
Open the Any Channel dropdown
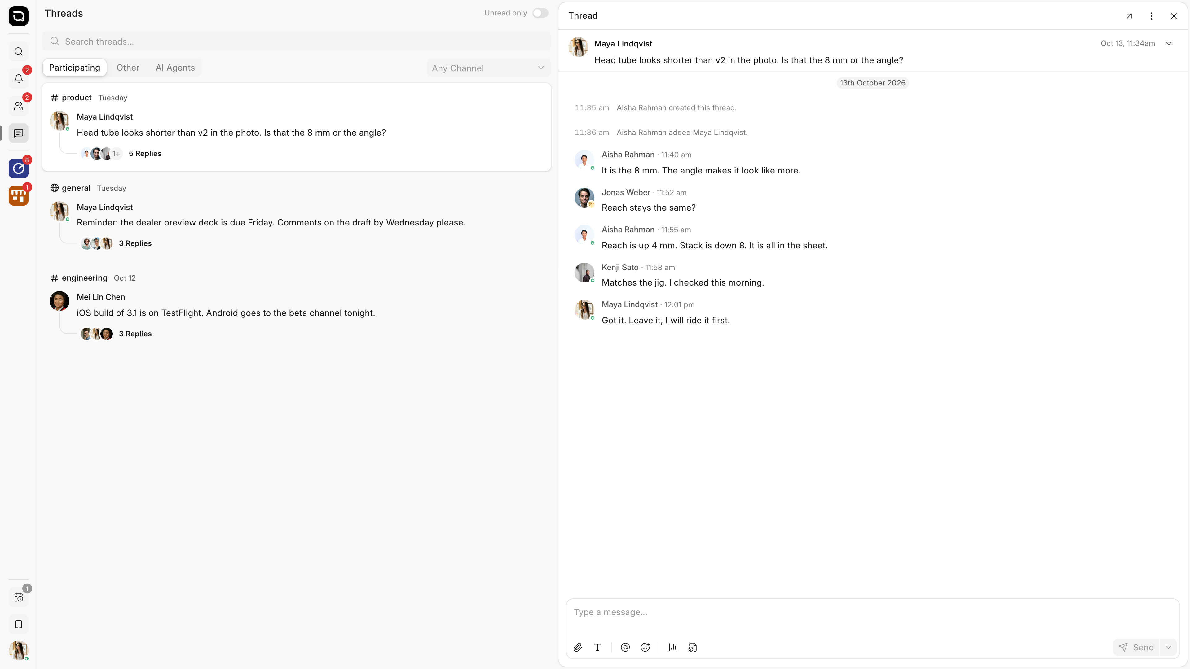[x=488, y=68]
